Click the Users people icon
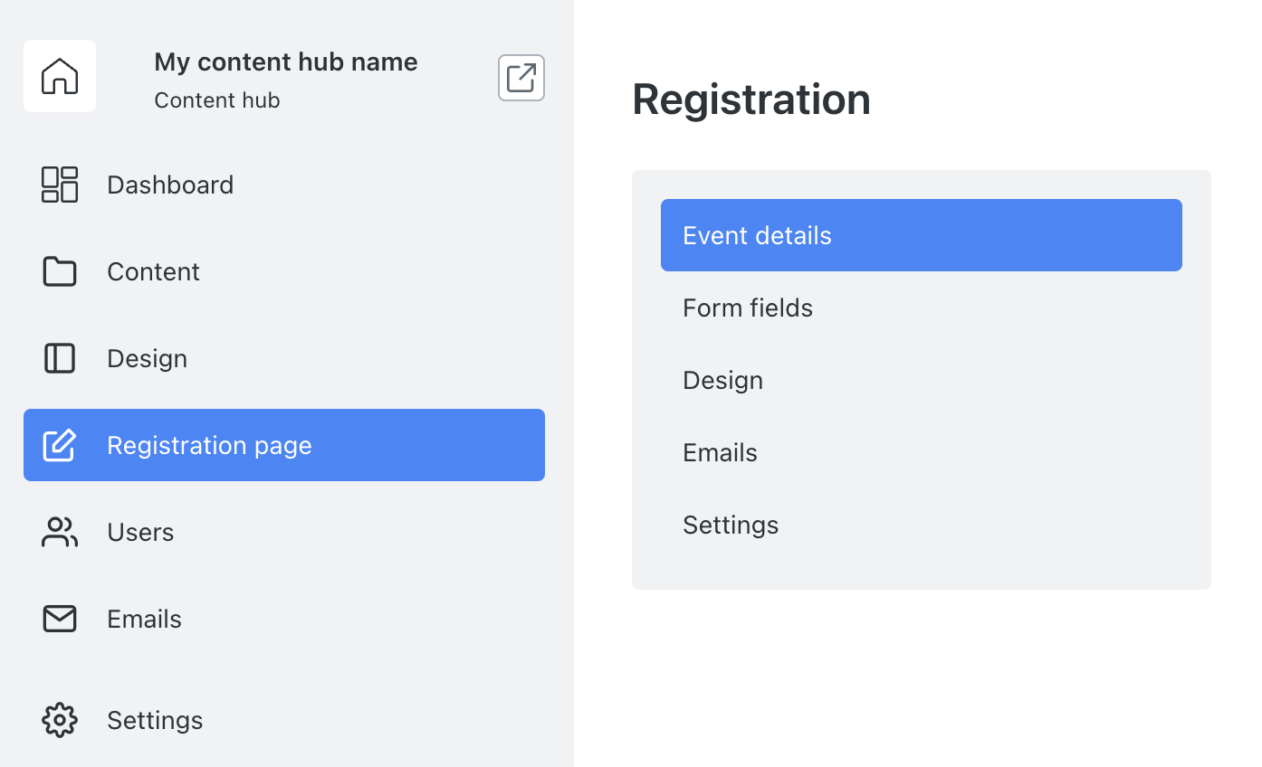 (60, 532)
